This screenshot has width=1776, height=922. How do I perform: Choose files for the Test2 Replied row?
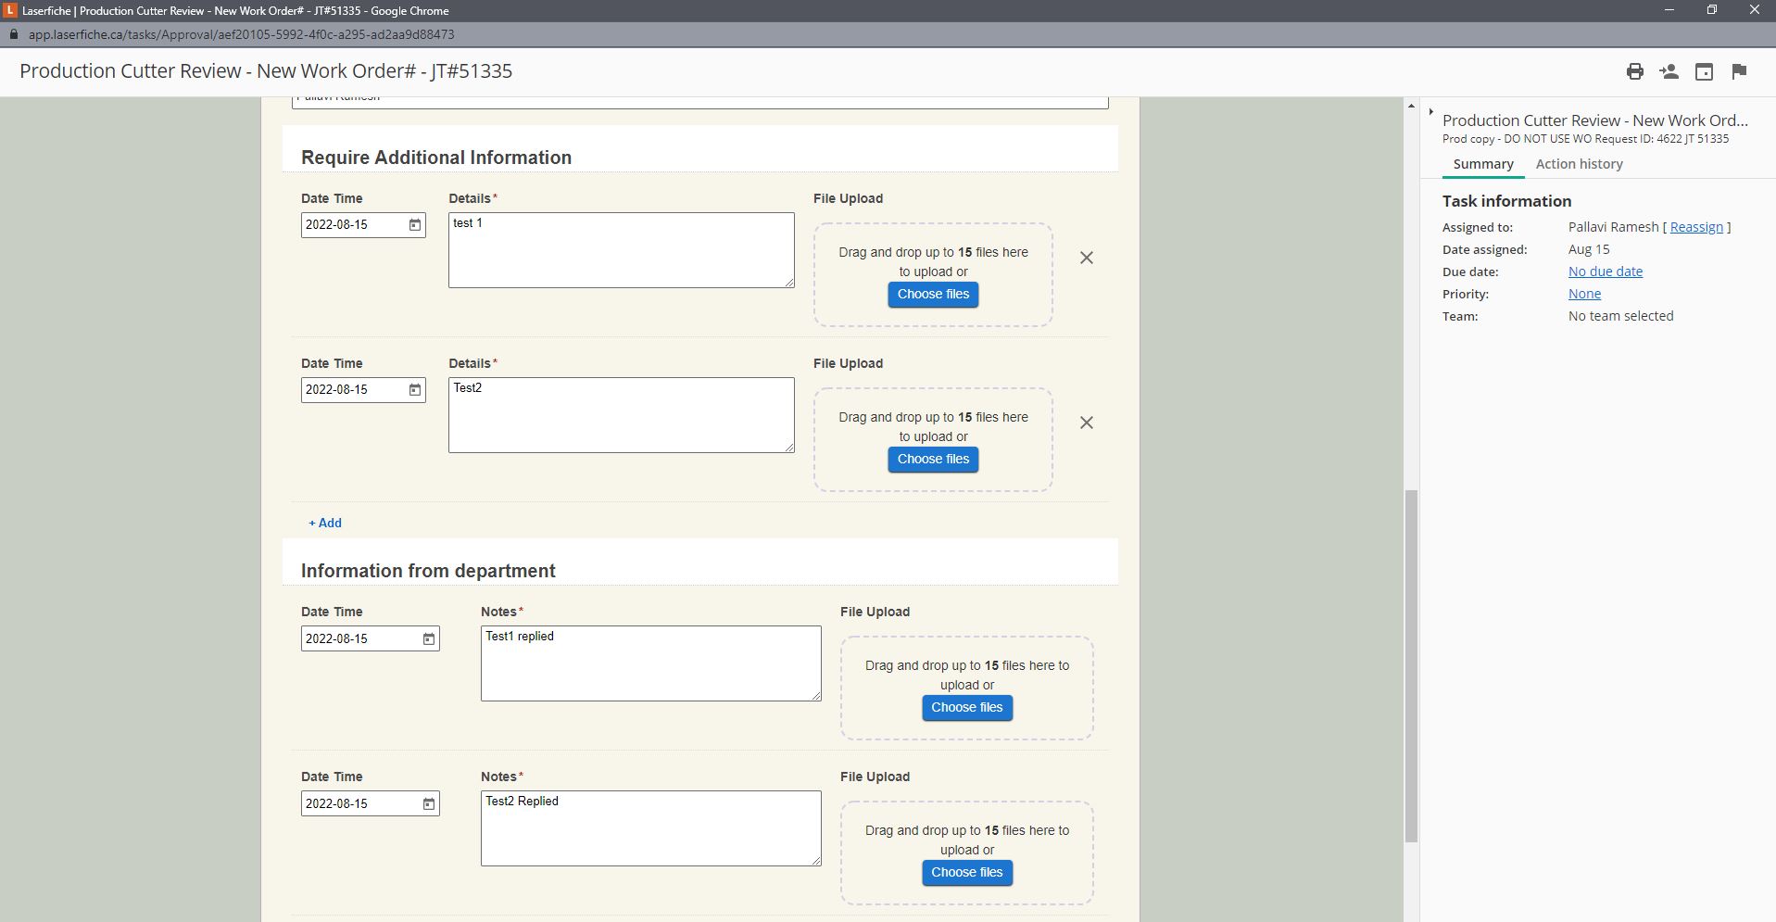(x=966, y=873)
